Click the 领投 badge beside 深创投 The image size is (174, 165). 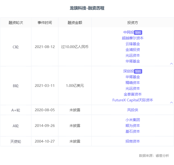pyautogui.click(x=138, y=71)
